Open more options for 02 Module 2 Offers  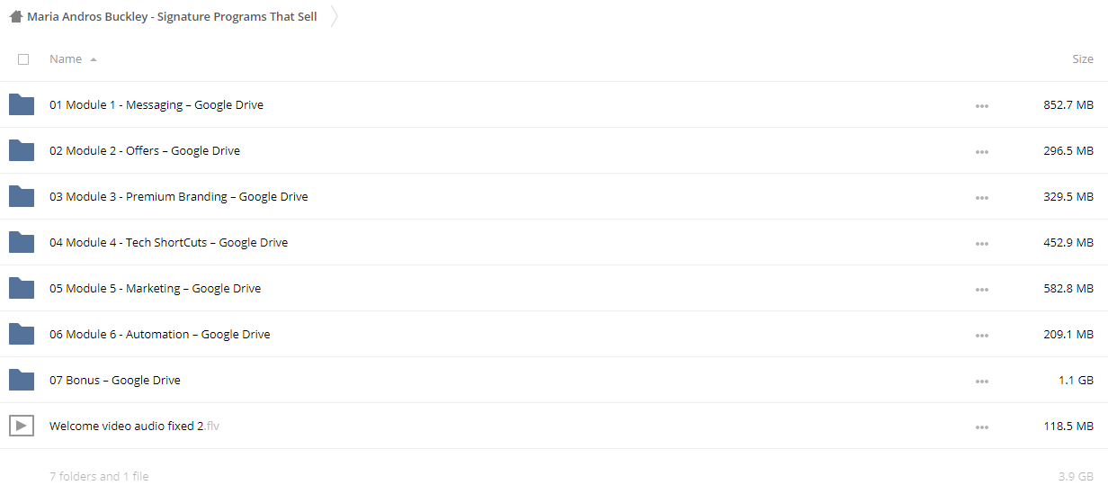pyautogui.click(x=981, y=151)
